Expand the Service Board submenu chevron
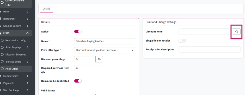The image size is (245, 95). click(x=27, y=62)
